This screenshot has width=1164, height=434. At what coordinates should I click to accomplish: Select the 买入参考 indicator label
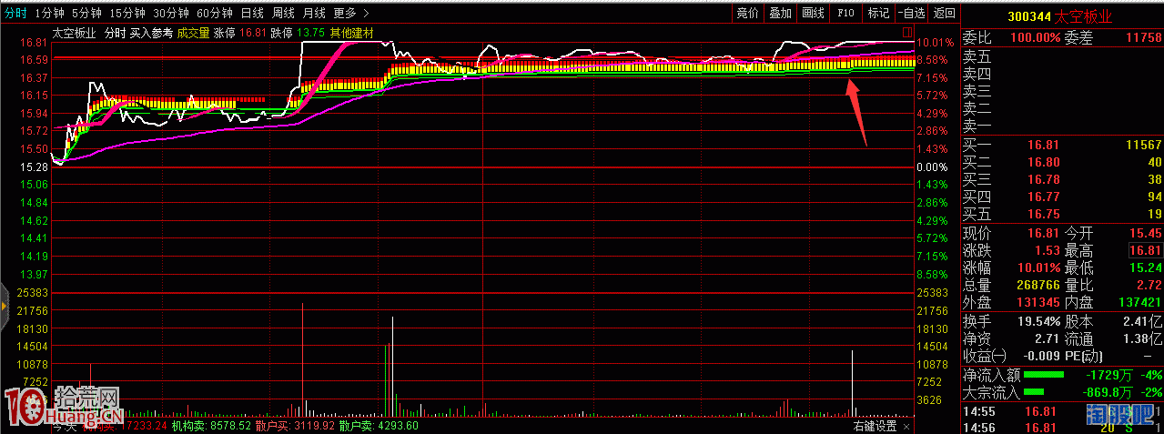coord(151,33)
